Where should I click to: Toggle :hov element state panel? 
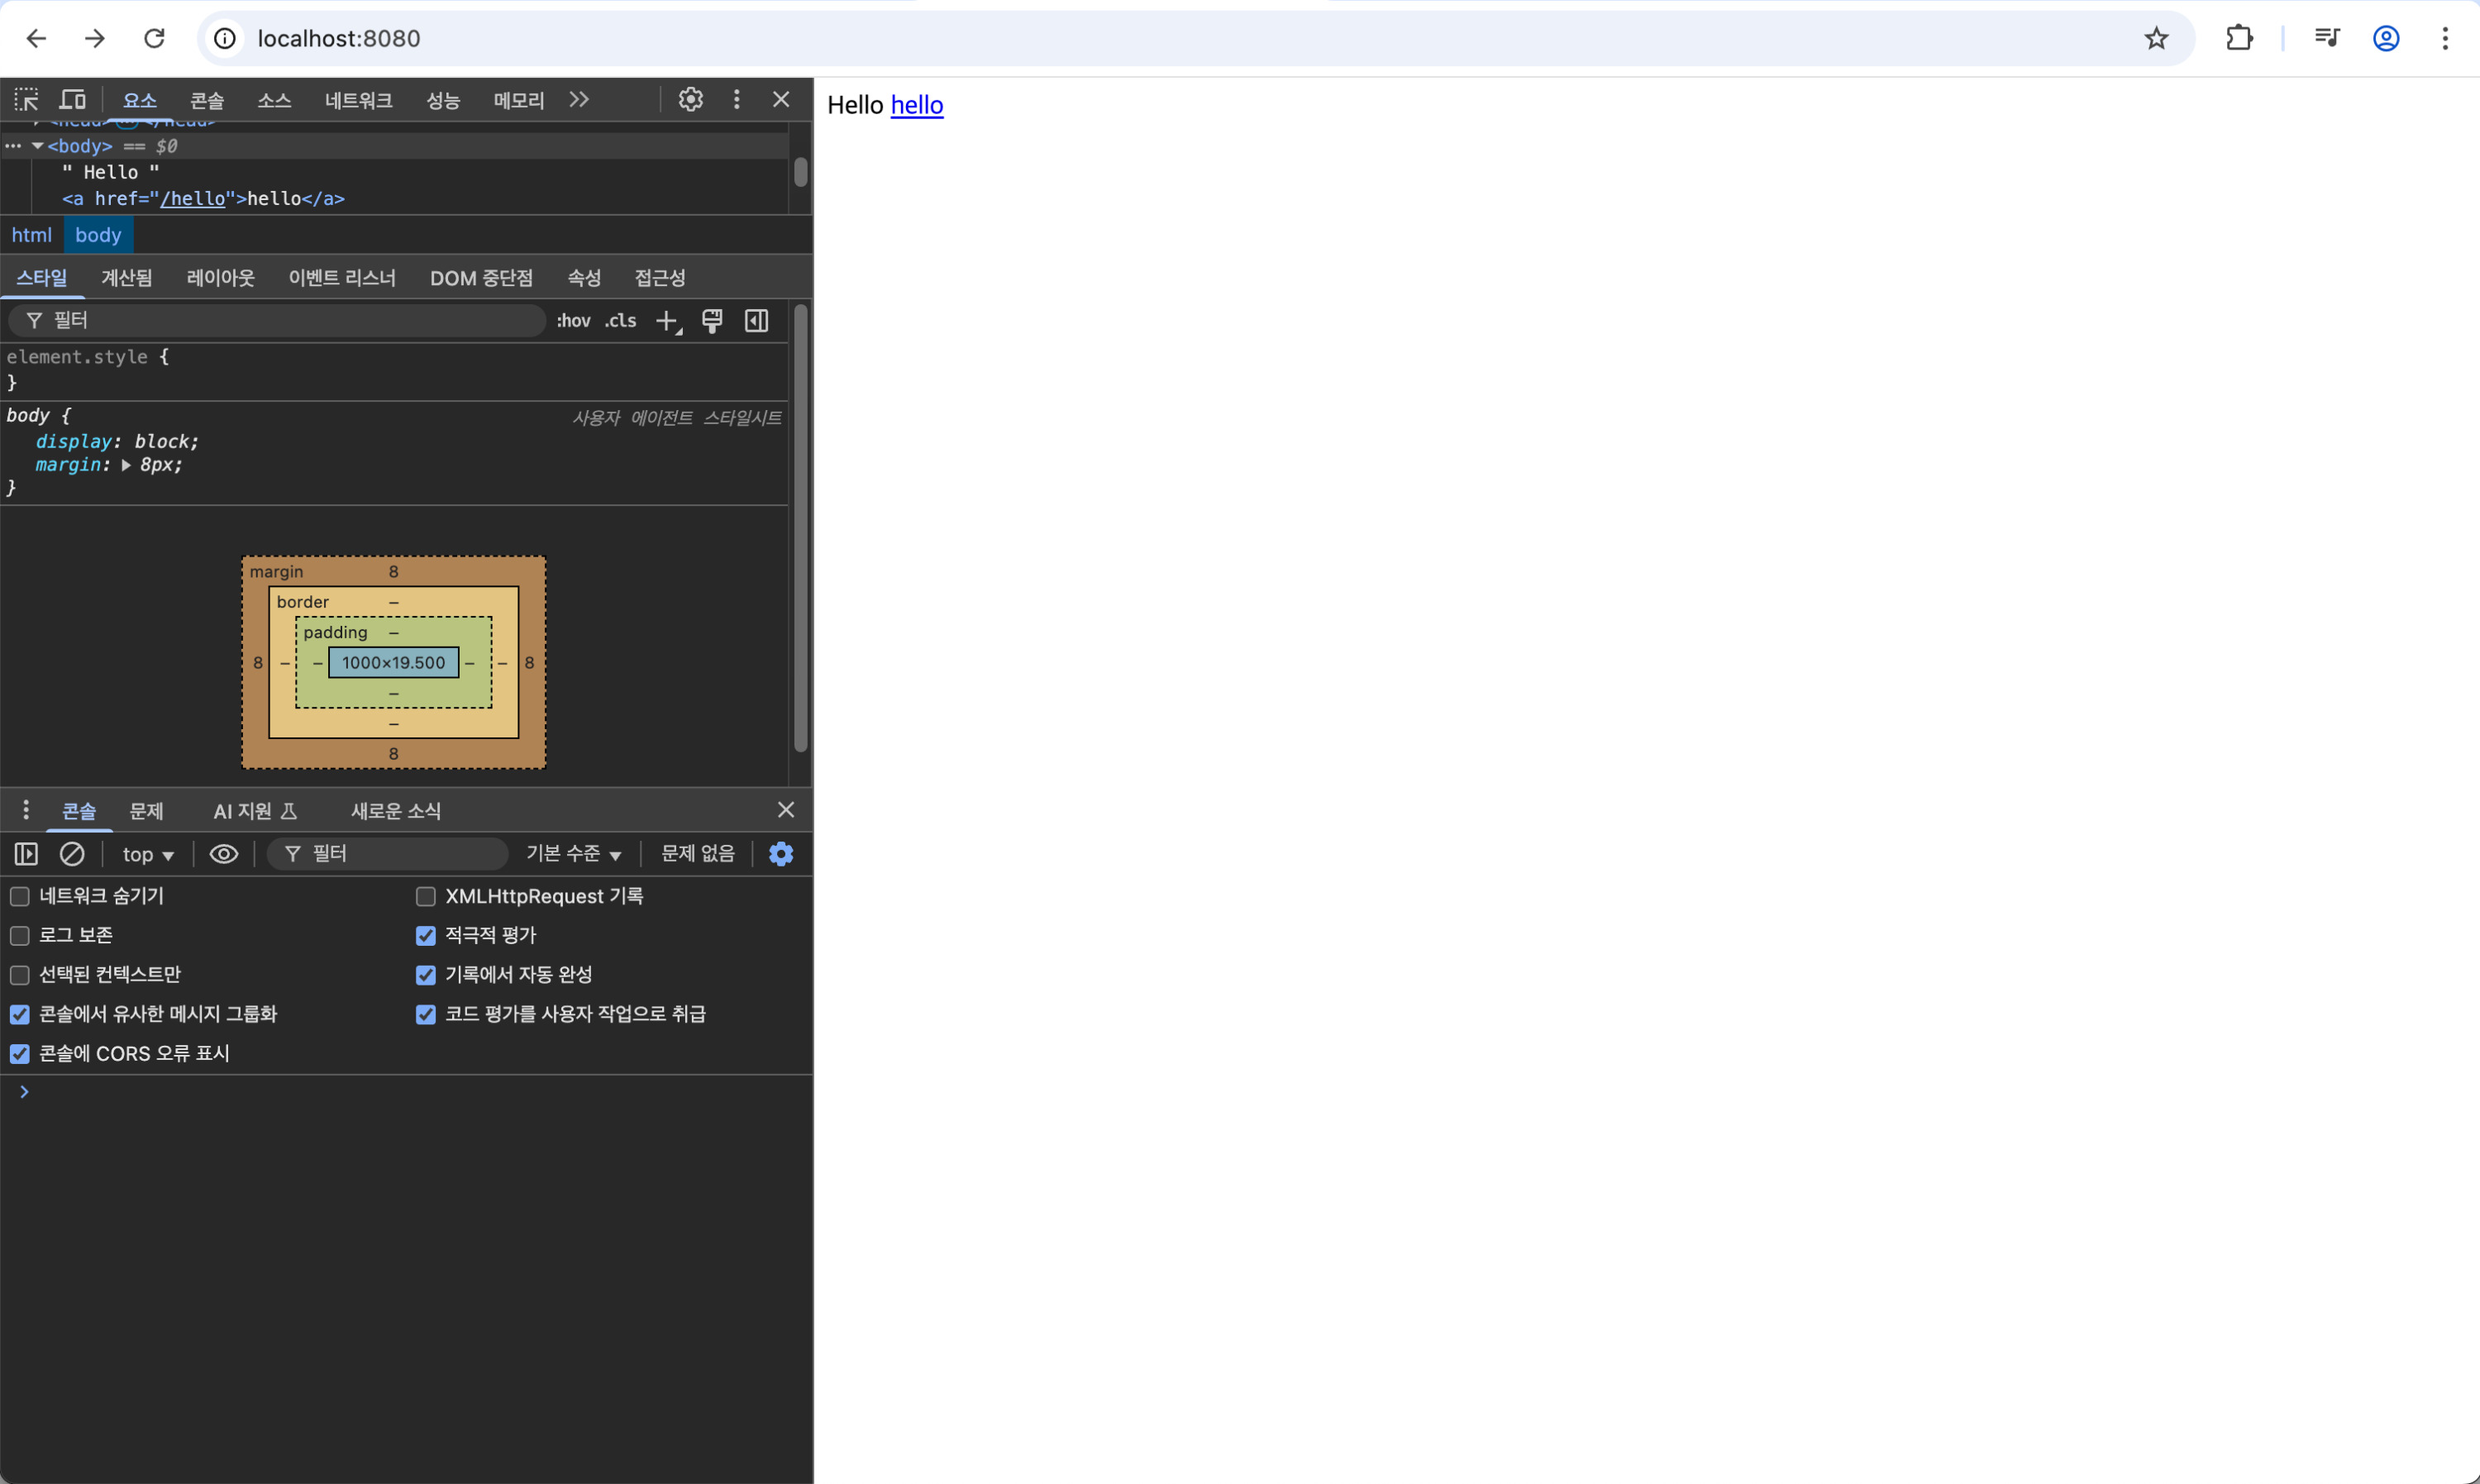[x=574, y=321]
